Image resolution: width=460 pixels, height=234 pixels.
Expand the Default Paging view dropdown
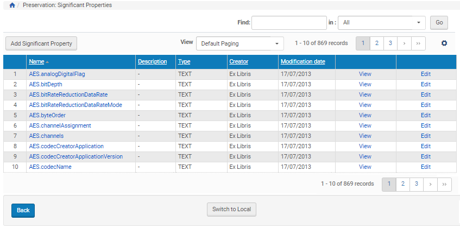click(x=240, y=43)
